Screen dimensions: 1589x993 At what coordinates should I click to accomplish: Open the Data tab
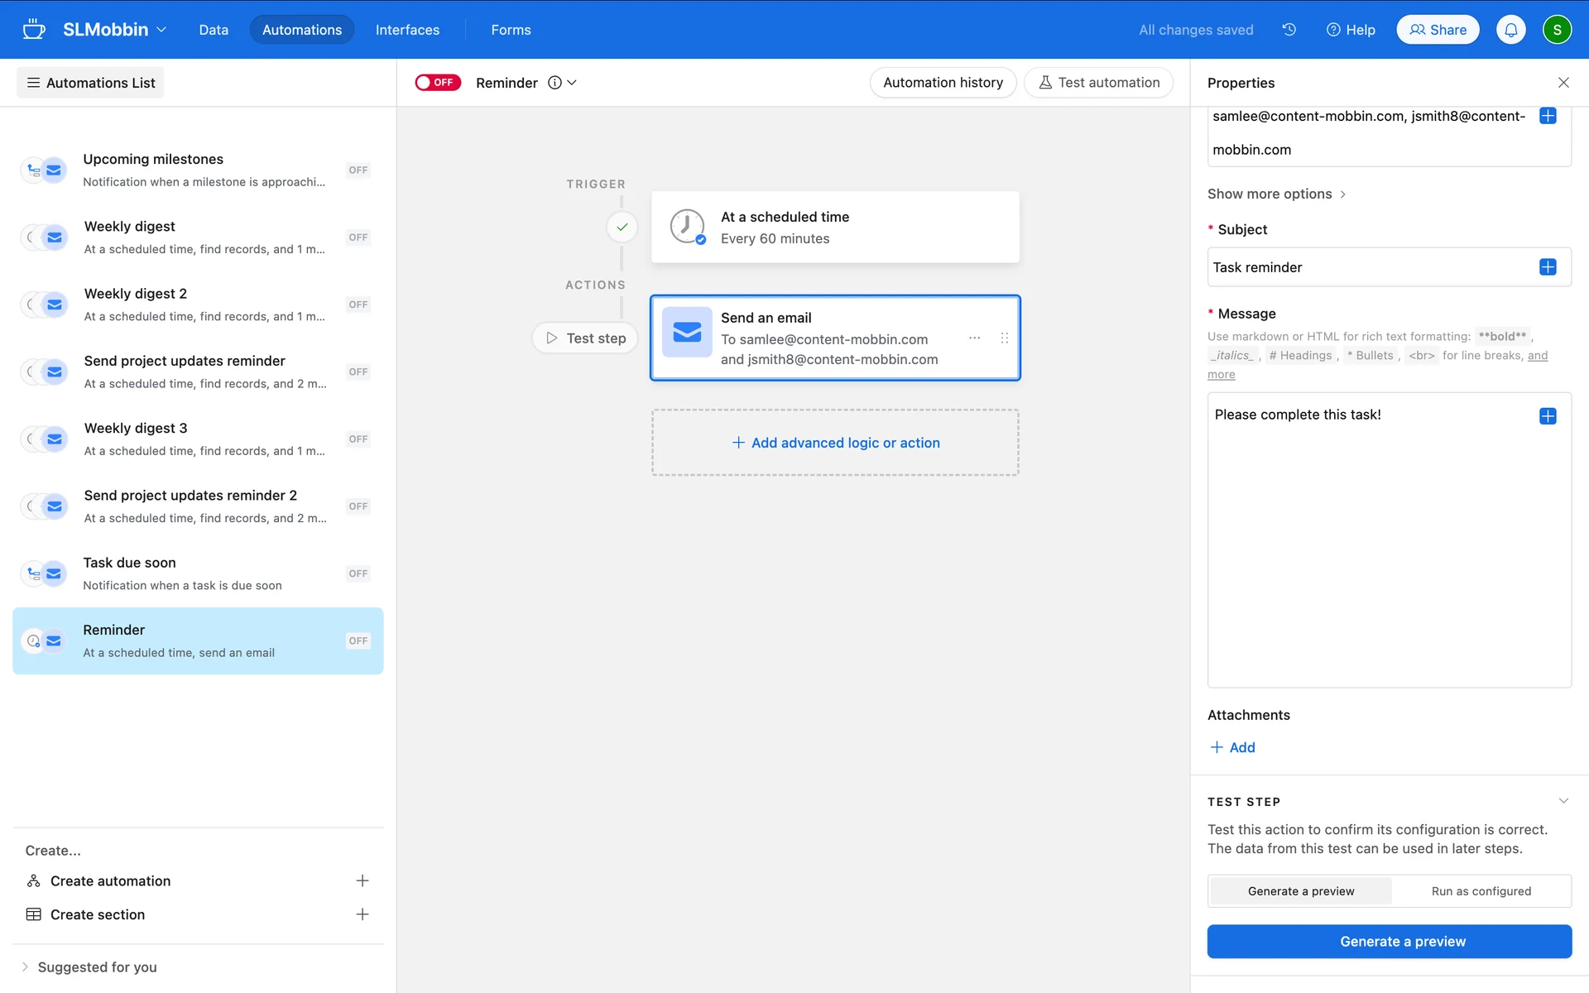click(214, 30)
